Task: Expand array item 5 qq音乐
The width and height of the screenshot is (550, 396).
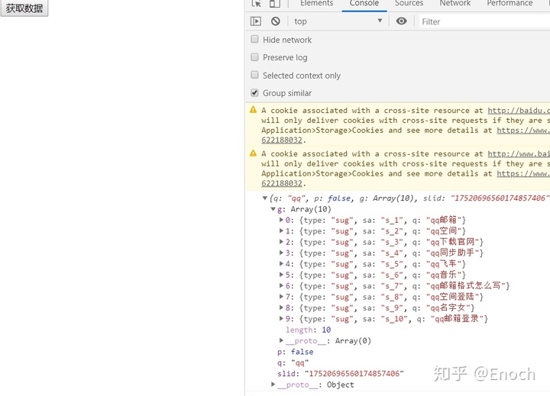Action: 281,275
